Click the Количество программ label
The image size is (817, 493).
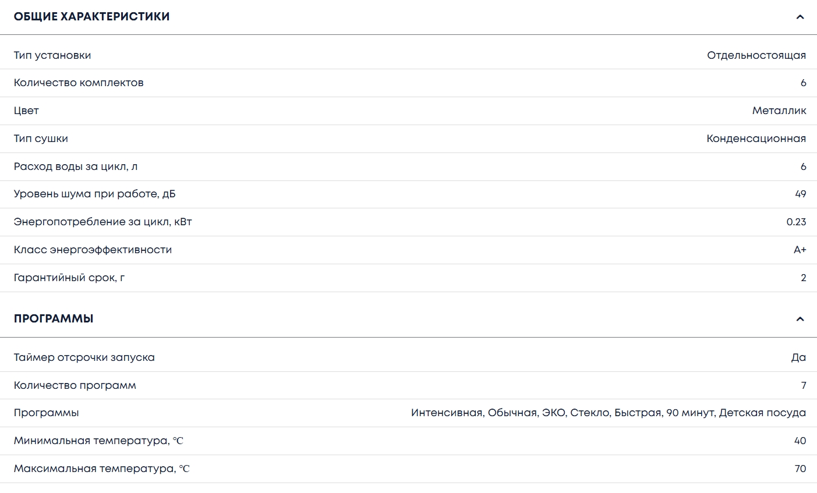coord(75,385)
